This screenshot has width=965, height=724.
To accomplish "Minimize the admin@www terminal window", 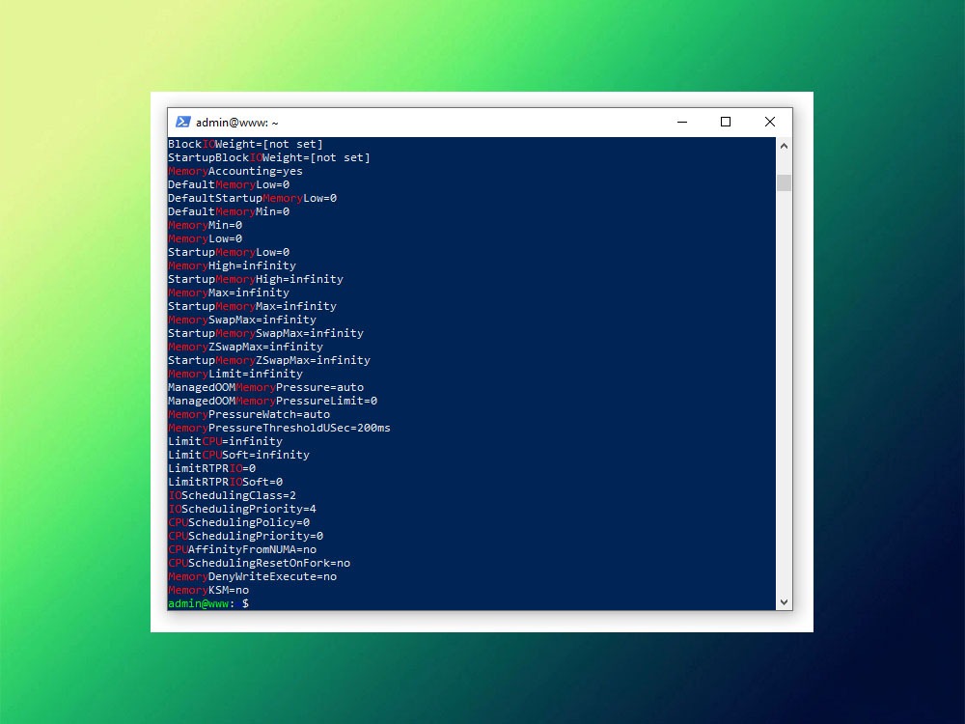I will coord(681,122).
